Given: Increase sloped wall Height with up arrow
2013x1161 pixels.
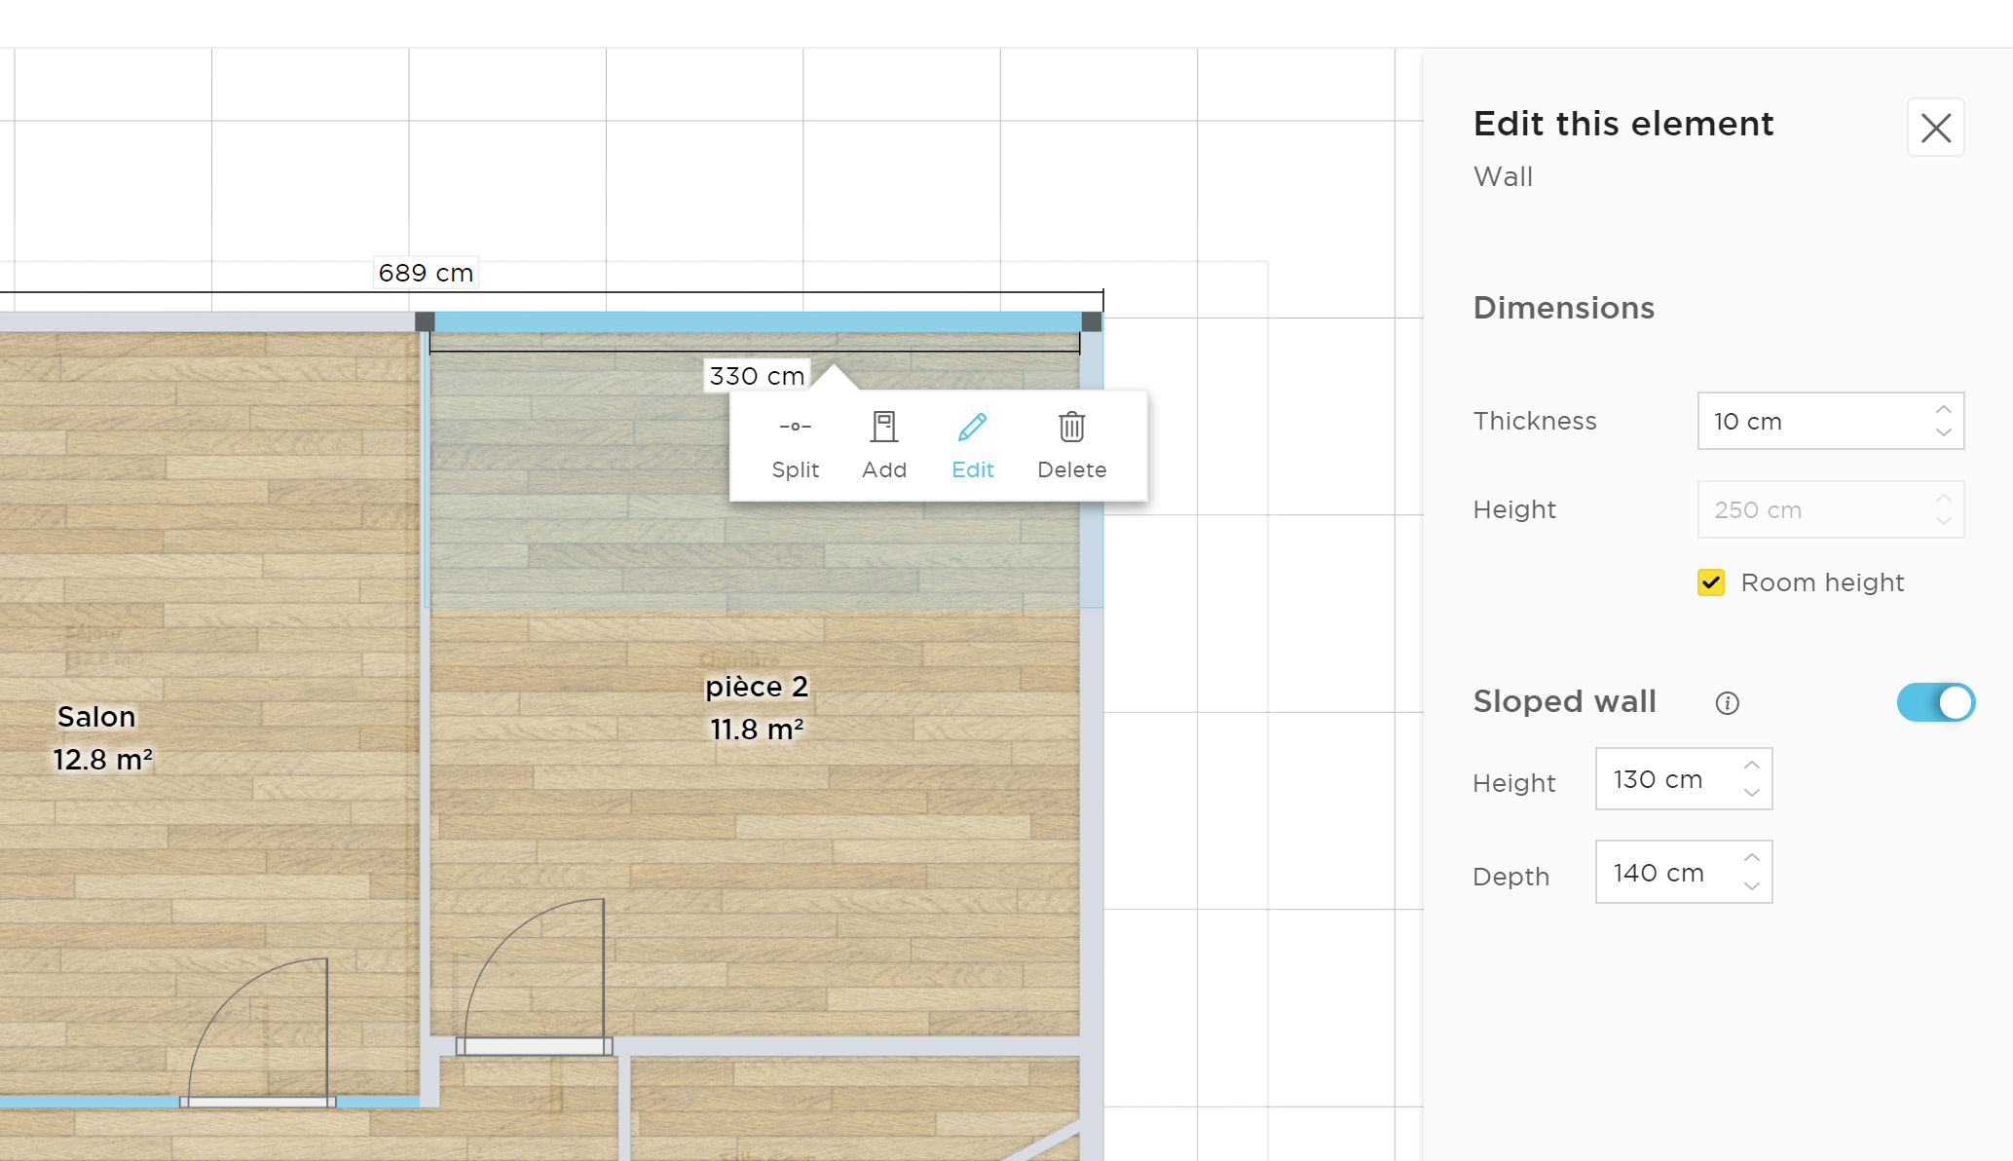Looking at the screenshot, I should click(x=1751, y=766).
